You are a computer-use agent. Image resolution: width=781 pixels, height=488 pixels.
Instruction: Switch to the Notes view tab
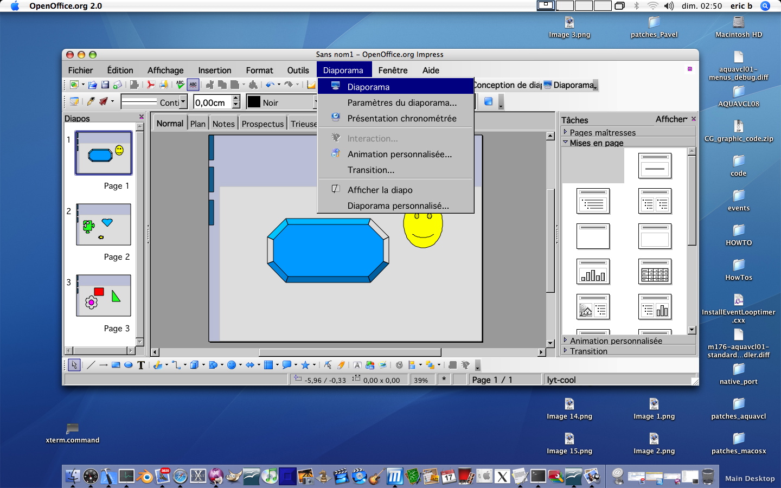click(x=223, y=124)
